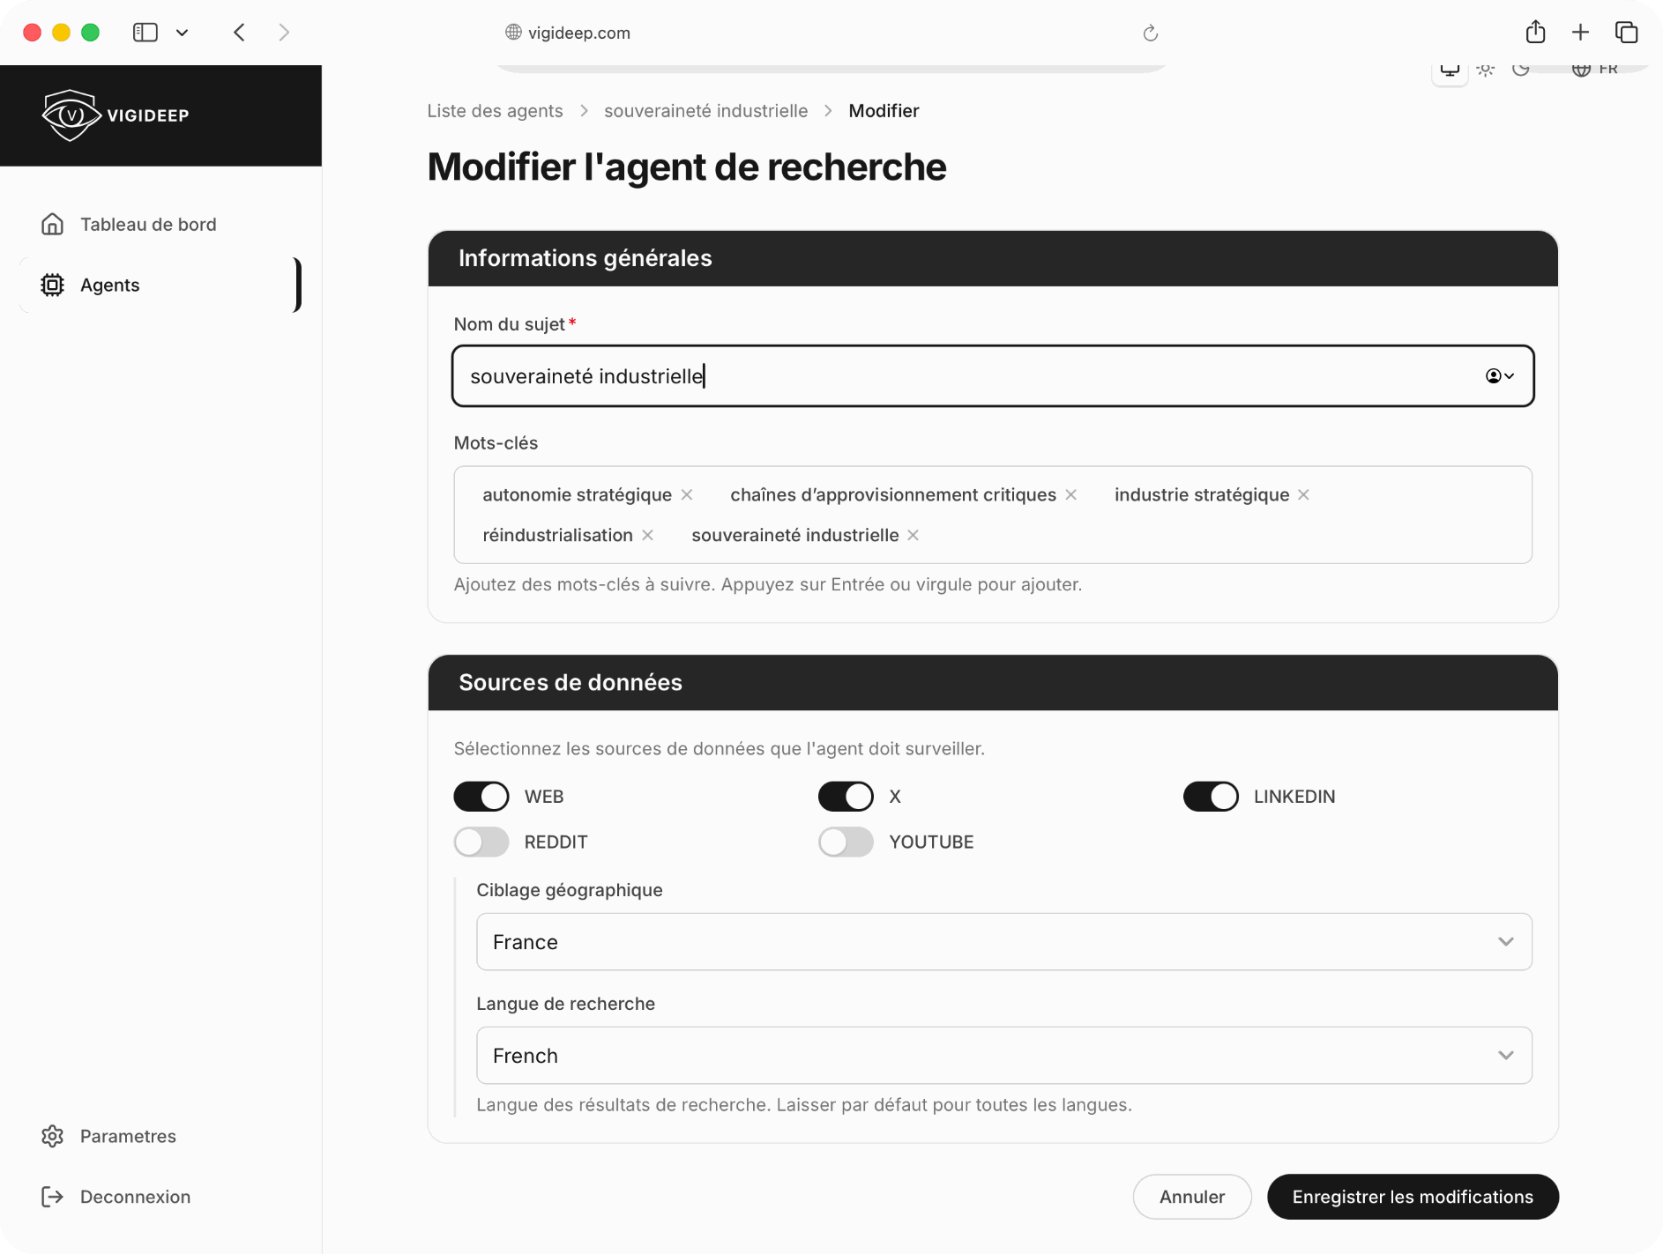The image size is (1663, 1254).
Task: Delete the 'réindustrialisation' keyword tag
Action: click(648, 536)
